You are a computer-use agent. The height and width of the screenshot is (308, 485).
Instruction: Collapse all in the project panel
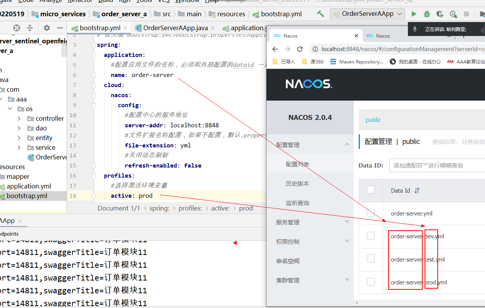pos(30,28)
